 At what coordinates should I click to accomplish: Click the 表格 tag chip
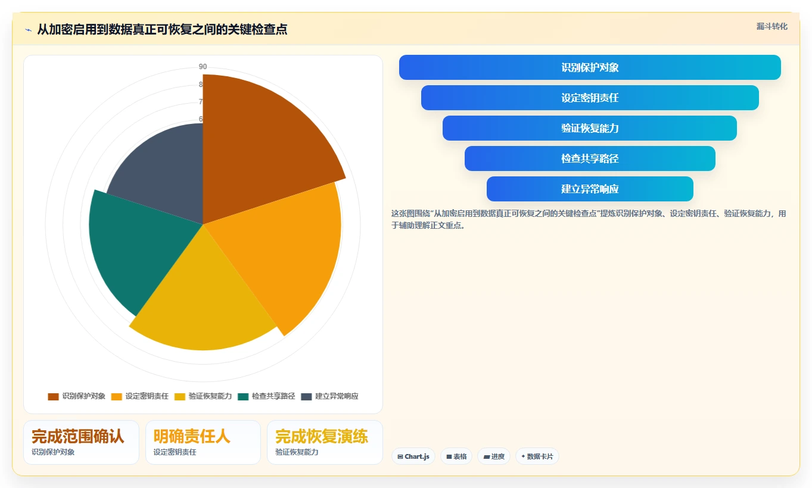pyautogui.click(x=456, y=456)
